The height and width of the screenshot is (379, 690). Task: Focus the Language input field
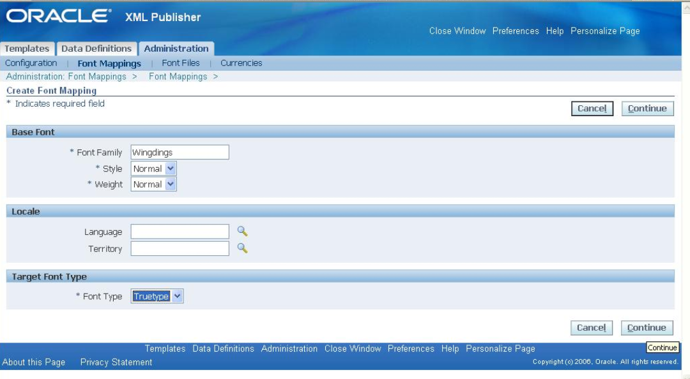coord(180,231)
